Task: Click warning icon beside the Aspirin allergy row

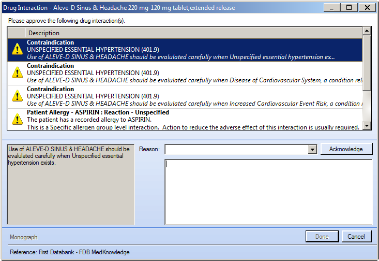Action: click(x=18, y=119)
